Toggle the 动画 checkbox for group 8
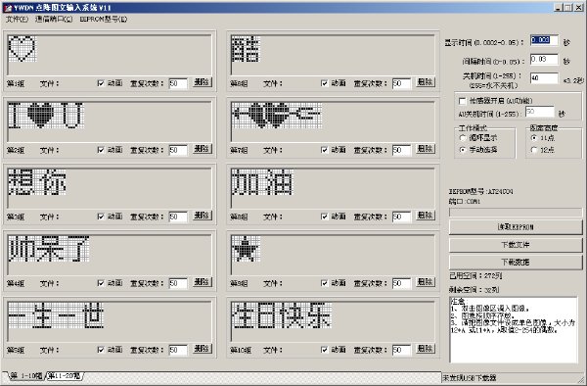Viewport: 587px width, 386px height. tap(324, 217)
